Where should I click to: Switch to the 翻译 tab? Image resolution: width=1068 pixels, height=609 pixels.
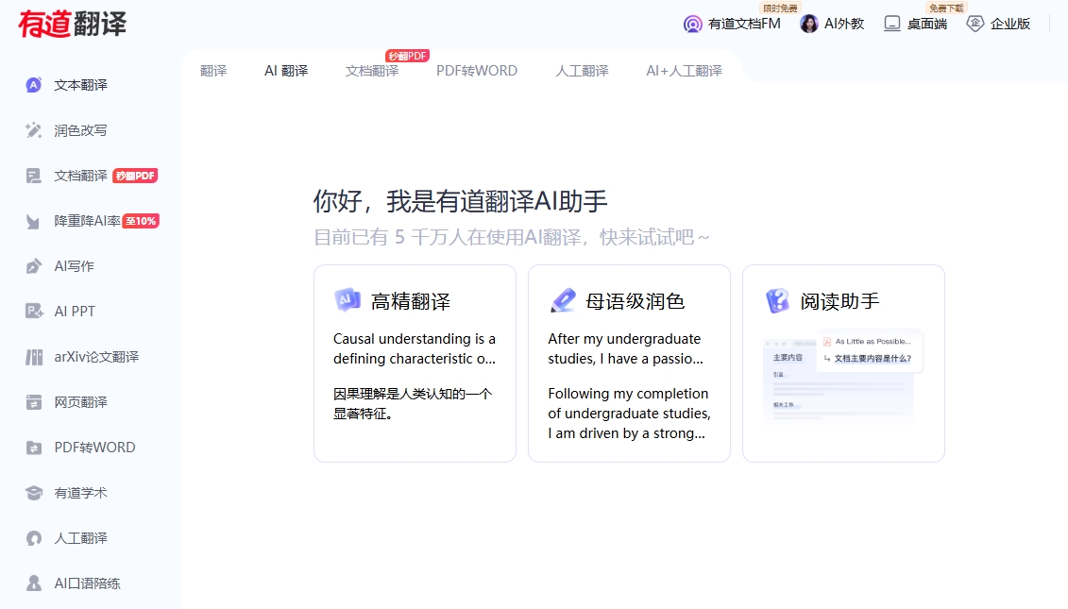click(x=213, y=71)
